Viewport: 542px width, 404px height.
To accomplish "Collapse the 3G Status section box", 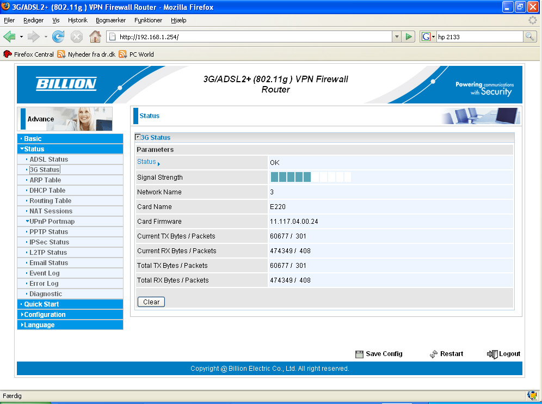I will [138, 137].
